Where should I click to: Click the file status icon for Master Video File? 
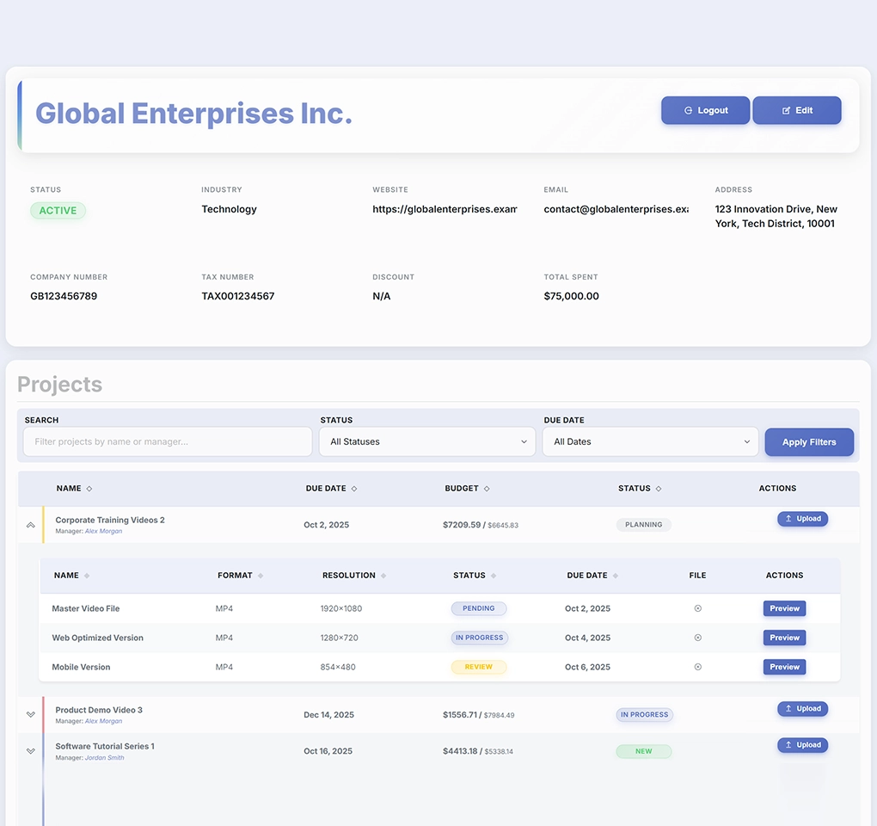[x=697, y=608]
